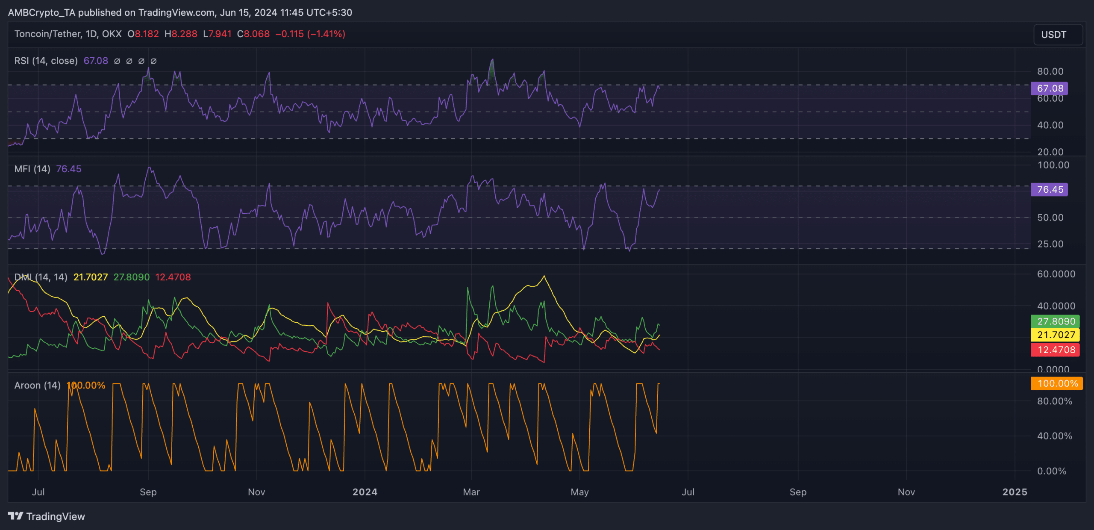Click the 2025 label on time axis

point(1015,492)
